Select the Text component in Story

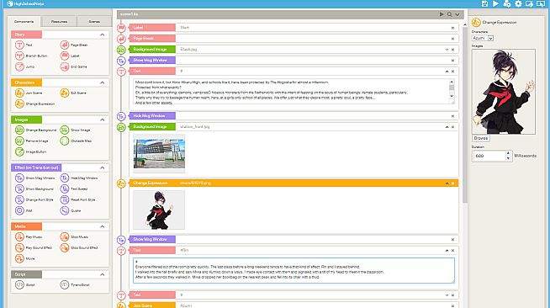coord(24,45)
